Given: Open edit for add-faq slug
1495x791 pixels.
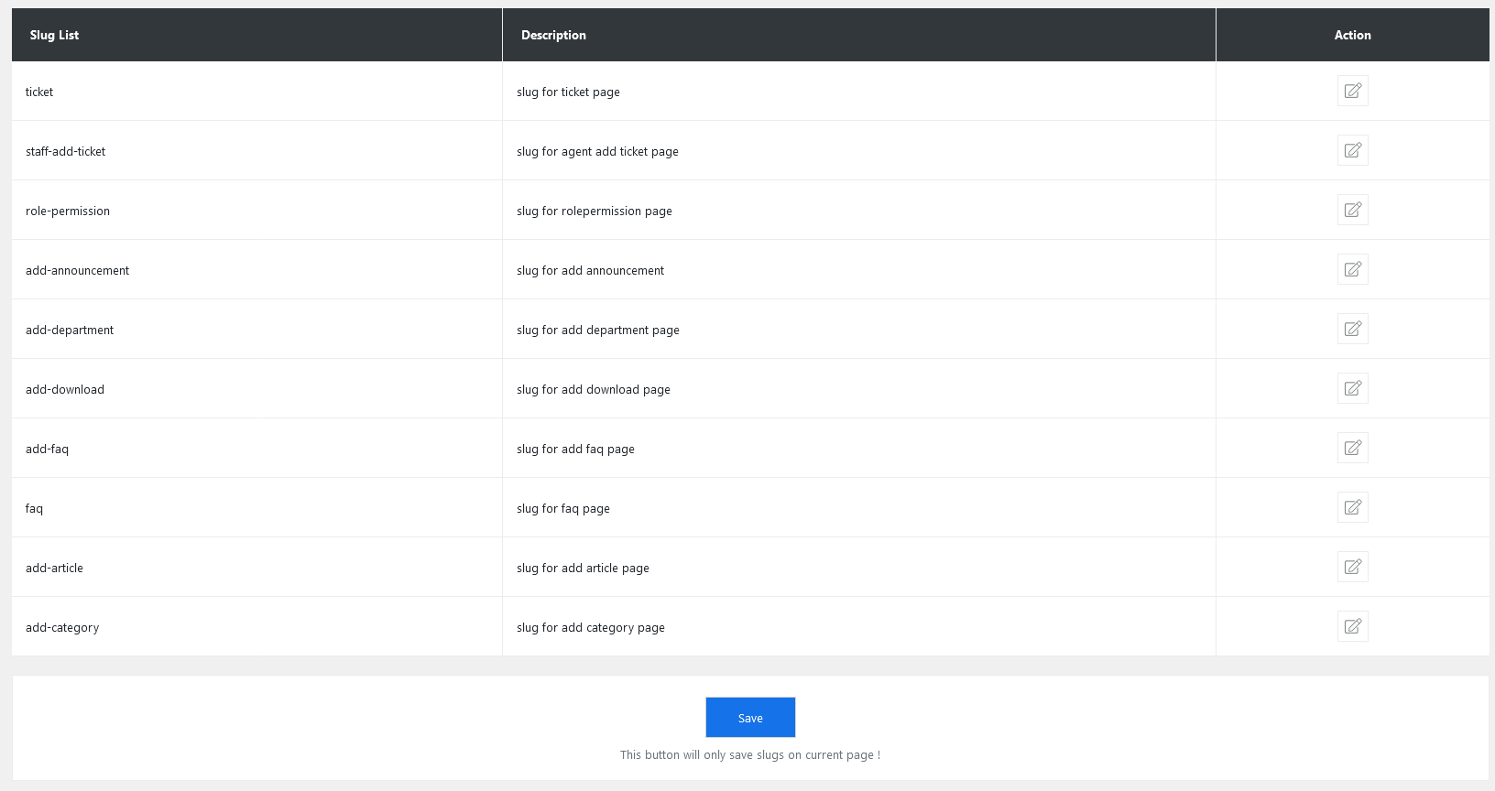Looking at the screenshot, I should point(1352,448).
